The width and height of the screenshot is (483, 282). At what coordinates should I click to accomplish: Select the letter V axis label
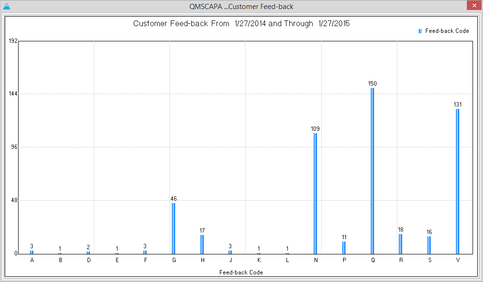tap(458, 260)
